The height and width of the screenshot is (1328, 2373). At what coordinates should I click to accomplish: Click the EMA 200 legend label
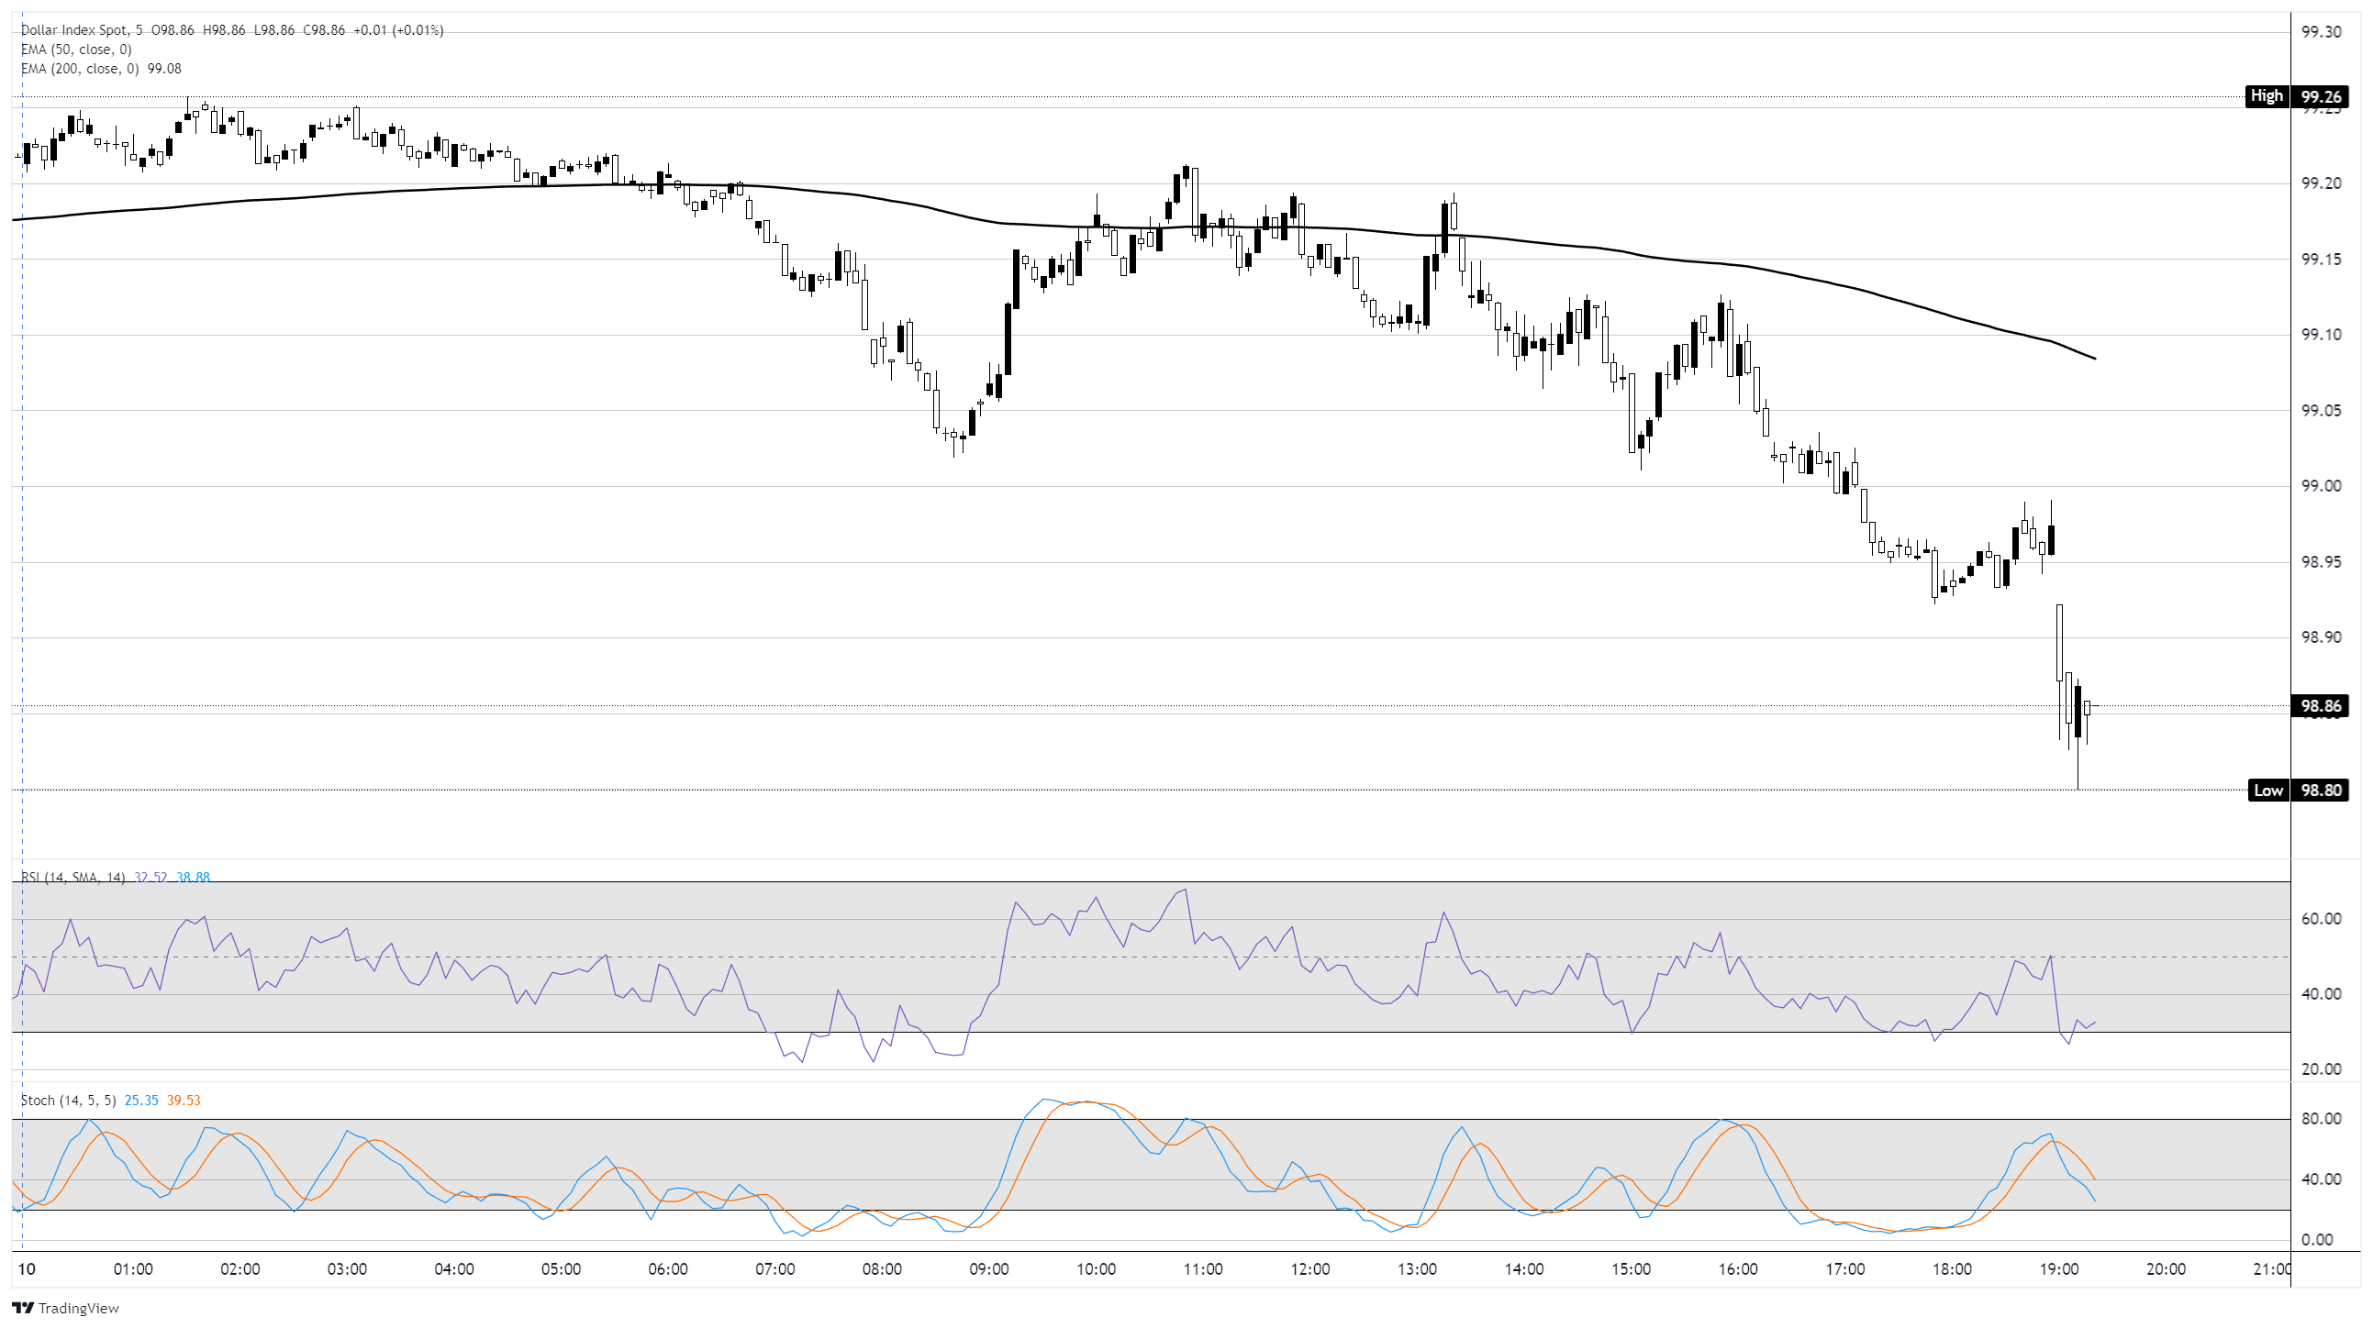pyautogui.click(x=79, y=69)
